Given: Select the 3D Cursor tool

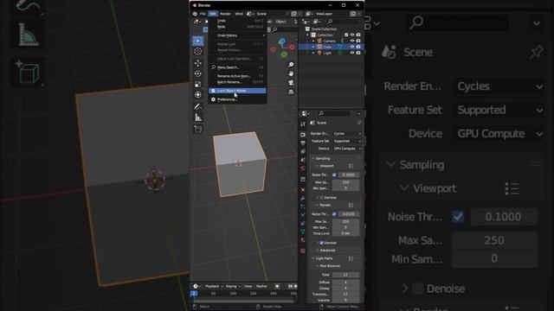Looking at the screenshot, I should pos(198,52).
